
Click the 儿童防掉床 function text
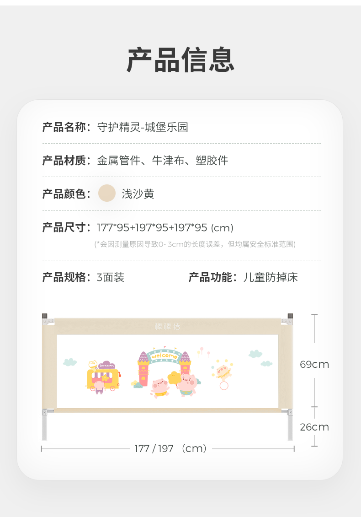271,277
